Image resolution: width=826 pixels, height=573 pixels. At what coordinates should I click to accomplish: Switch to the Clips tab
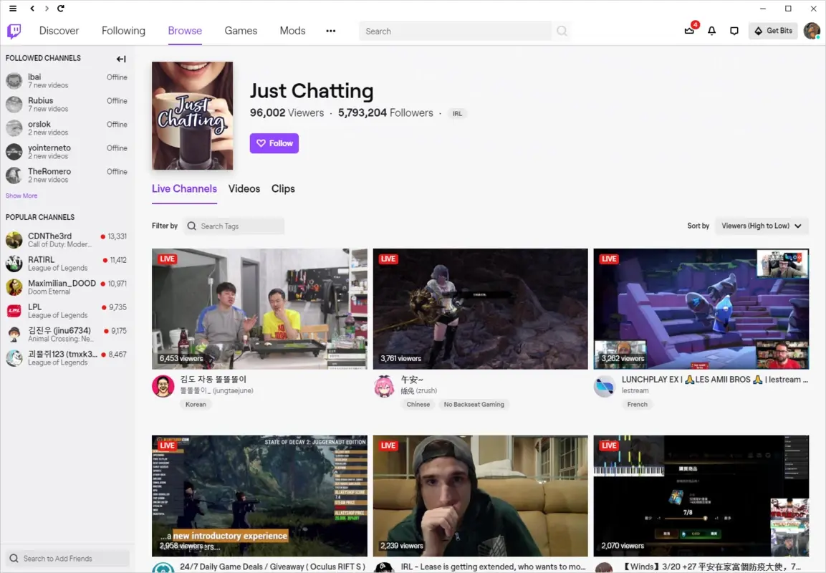[x=283, y=188]
